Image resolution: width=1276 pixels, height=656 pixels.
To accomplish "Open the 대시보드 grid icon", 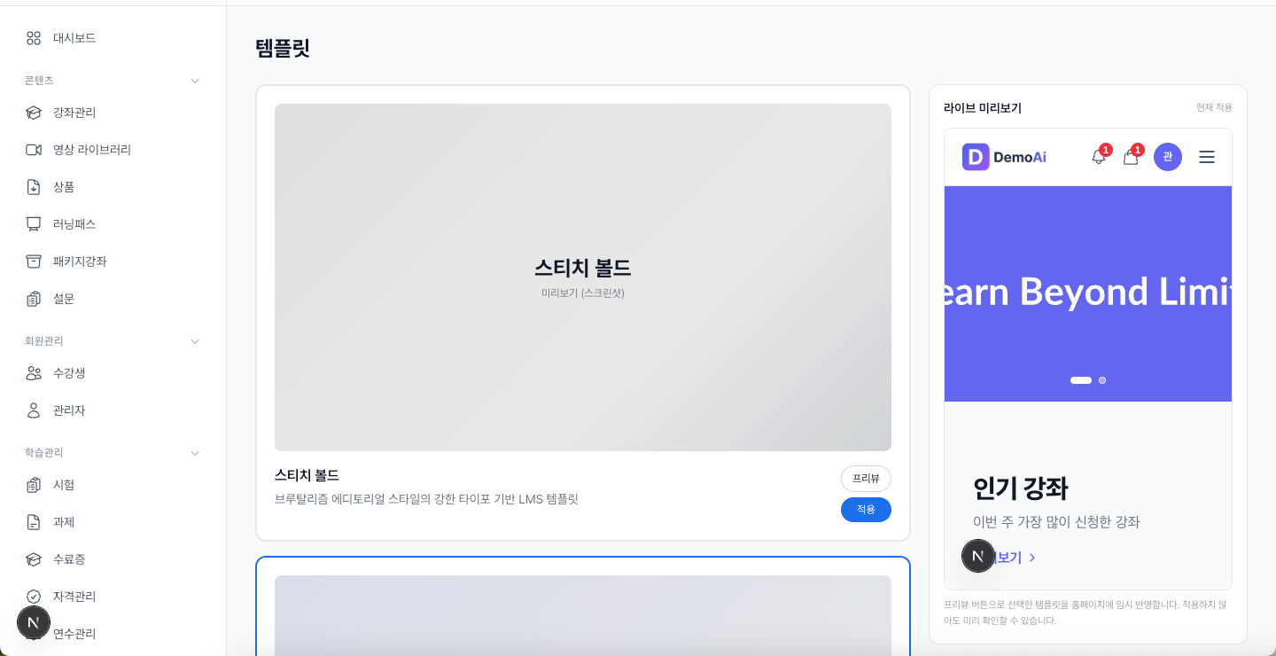I will pos(34,38).
